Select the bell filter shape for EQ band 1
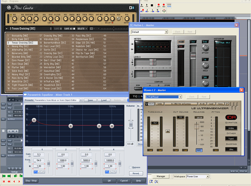251x186 pixels. tap(35, 172)
